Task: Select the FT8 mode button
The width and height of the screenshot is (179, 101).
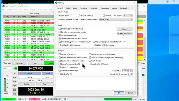Action: (x=14, y=77)
